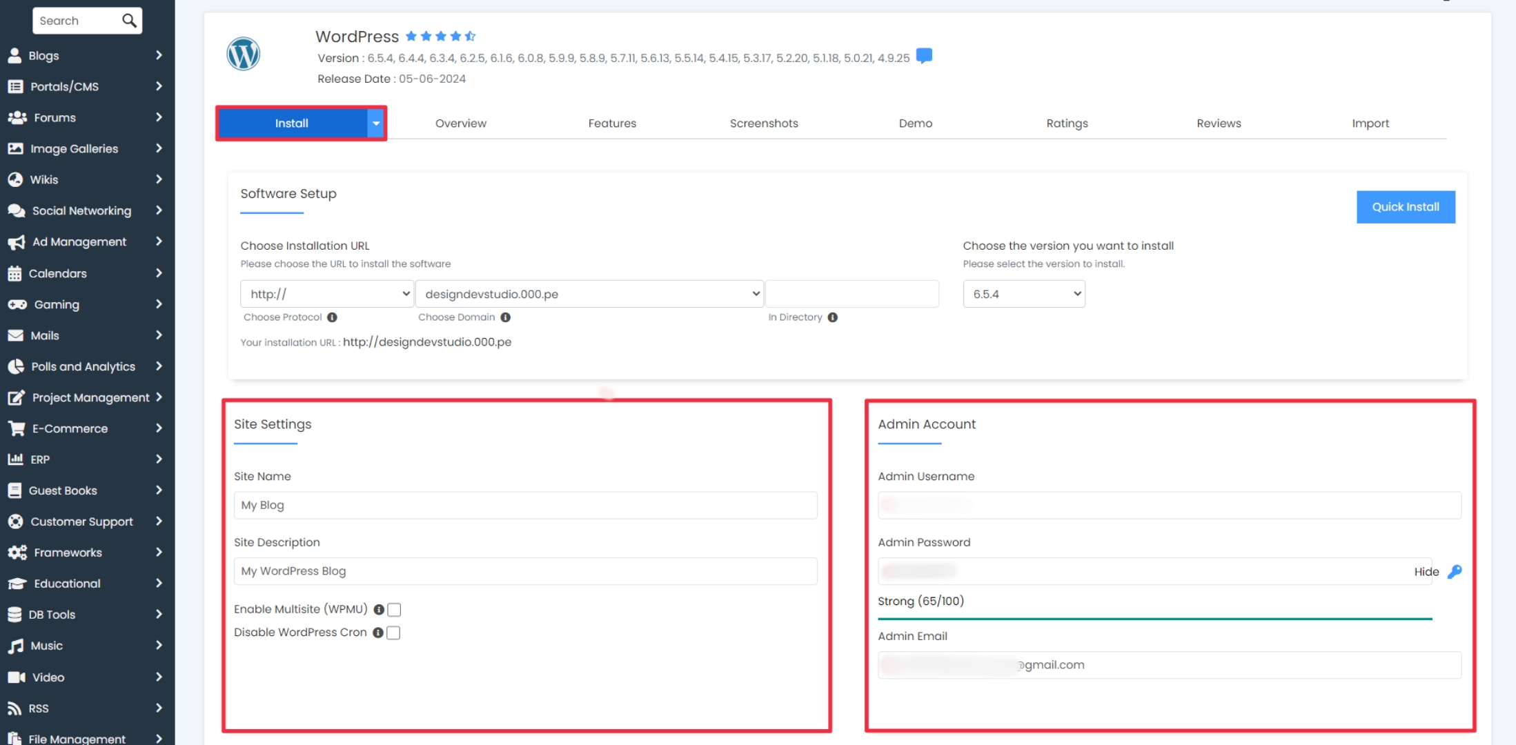The image size is (1516, 745).
Task: Expand the Gaming category chevron
Action: click(159, 304)
